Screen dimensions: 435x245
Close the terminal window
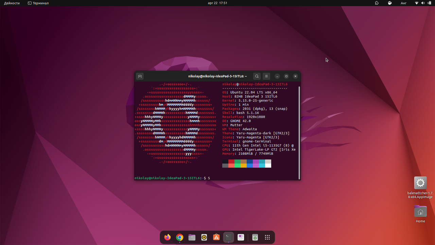[296, 76]
